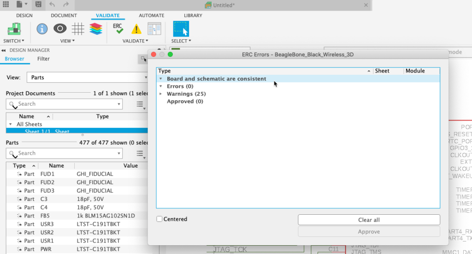The height and width of the screenshot is (254, 472).
Task: Open the layers stack icon
Action: [96, 29]
